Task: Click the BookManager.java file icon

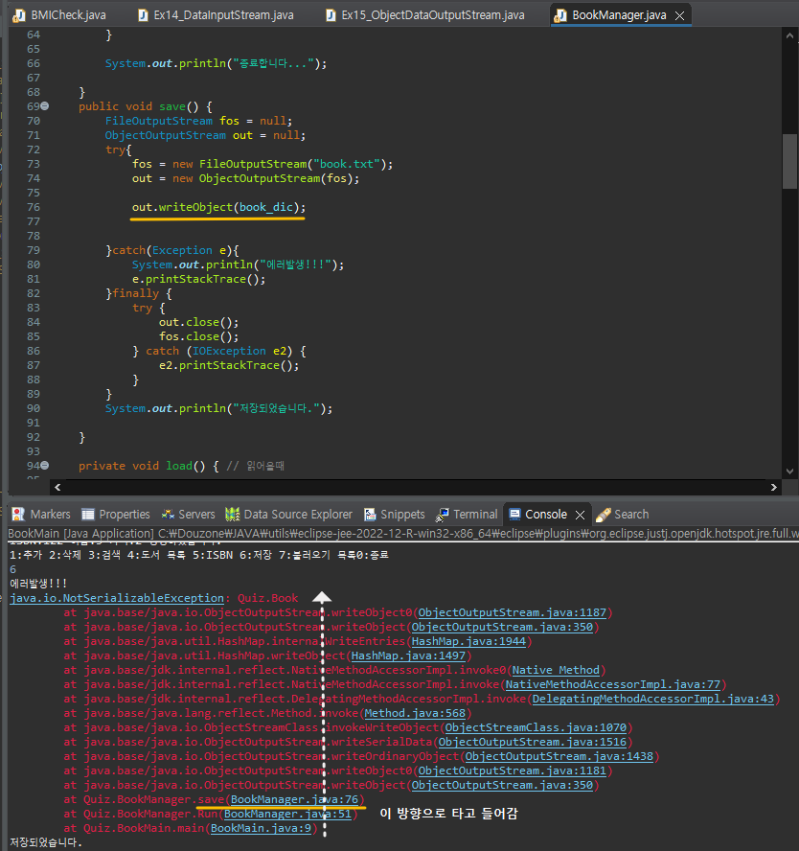Action: tap(559, 15)
